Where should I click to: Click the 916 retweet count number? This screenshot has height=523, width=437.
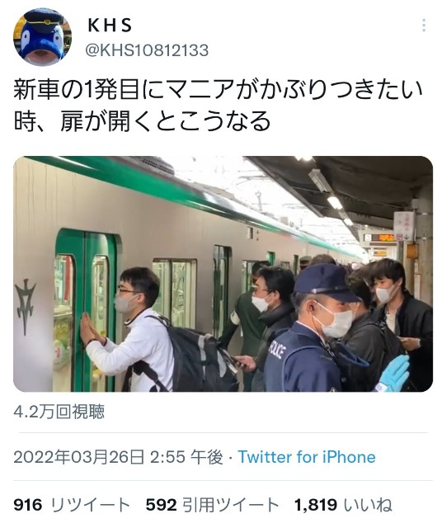click(28, 505)
